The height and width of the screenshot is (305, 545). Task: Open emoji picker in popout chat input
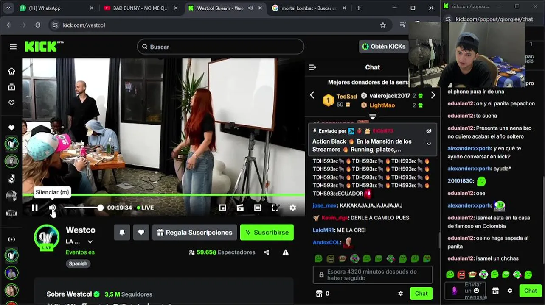pos(477,291)
